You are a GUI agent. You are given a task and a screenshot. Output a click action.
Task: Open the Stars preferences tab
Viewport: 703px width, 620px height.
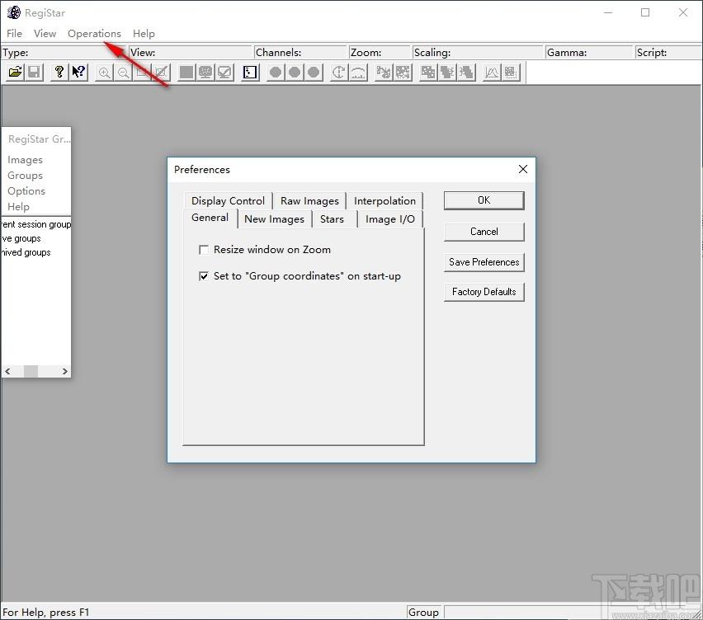(332, 219)
